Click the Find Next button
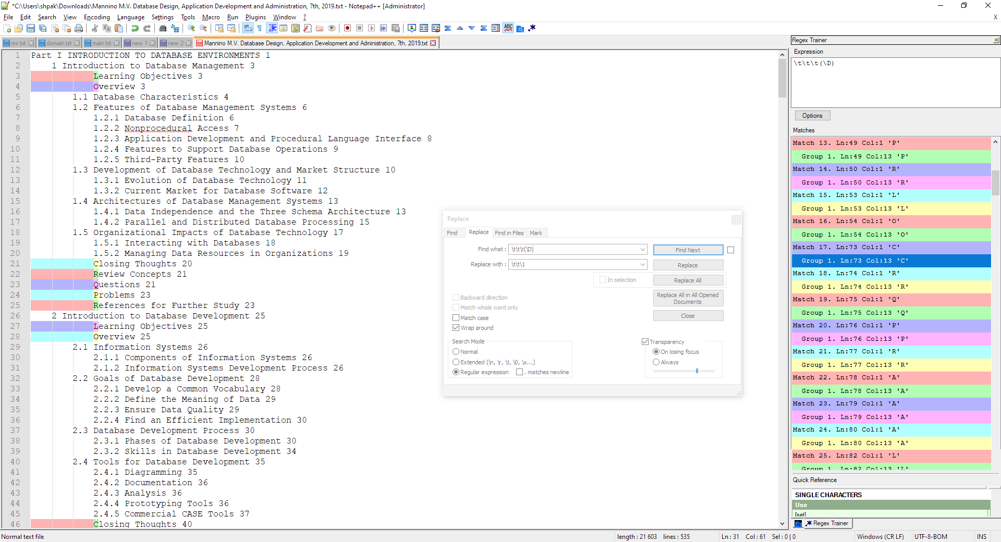 coord(688,250)
